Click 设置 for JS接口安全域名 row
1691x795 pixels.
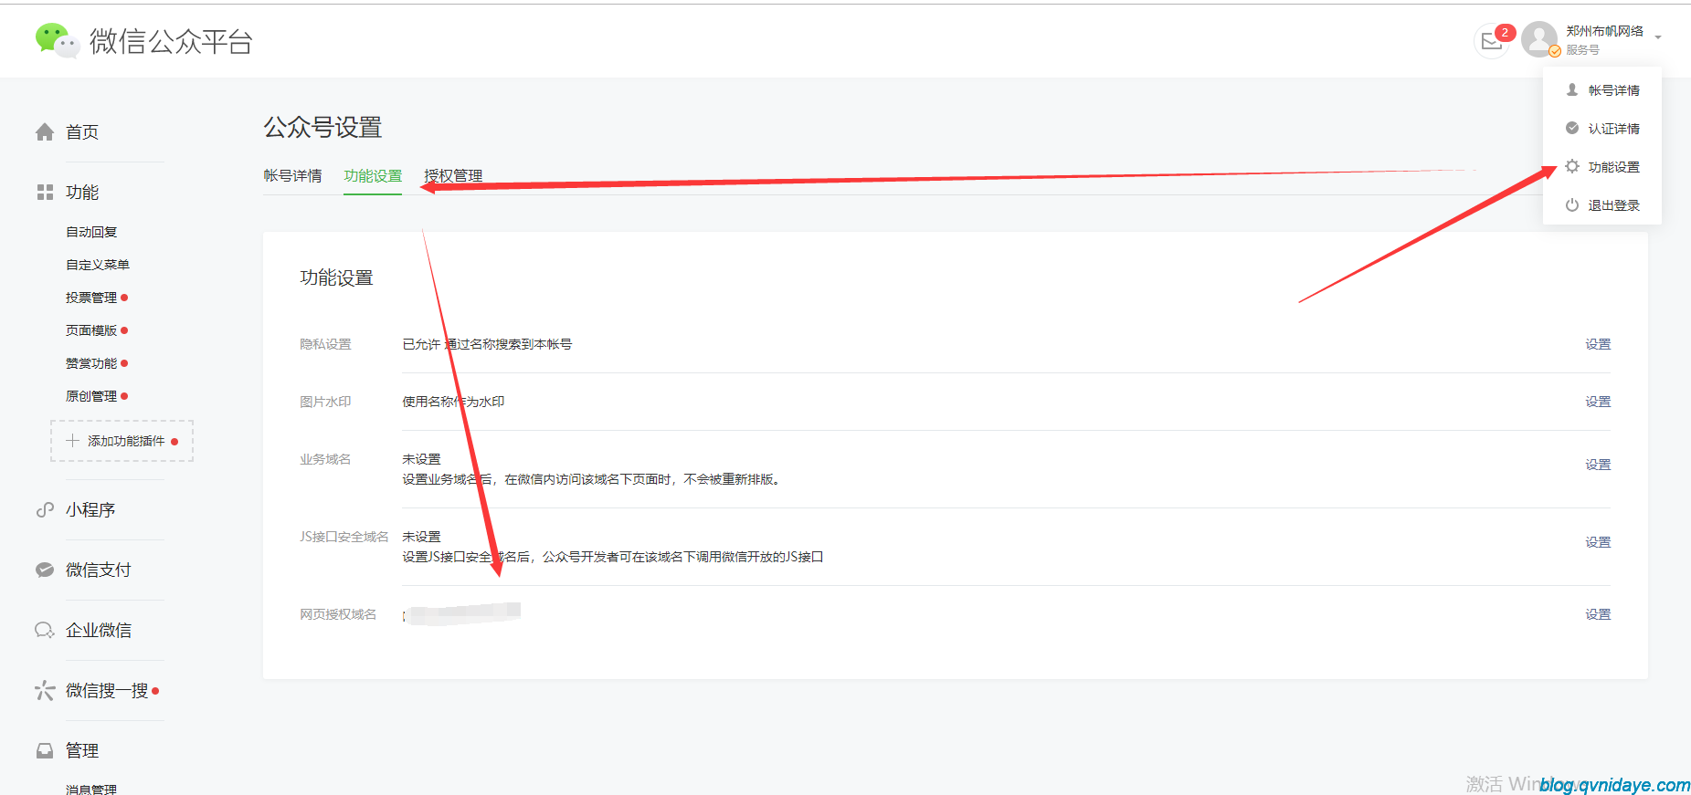(x=1598, y=542)
